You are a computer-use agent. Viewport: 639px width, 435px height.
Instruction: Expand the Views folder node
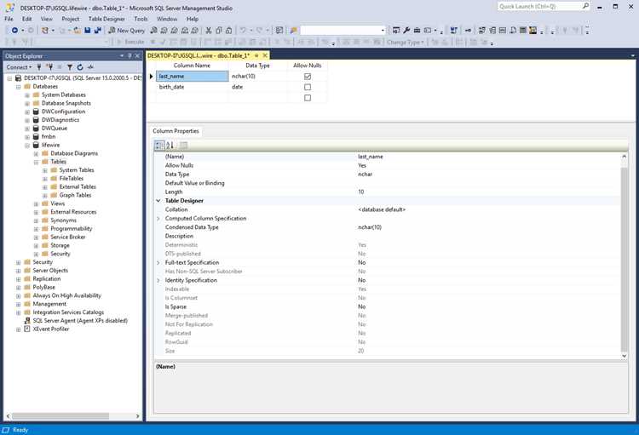tap(36, 203)
